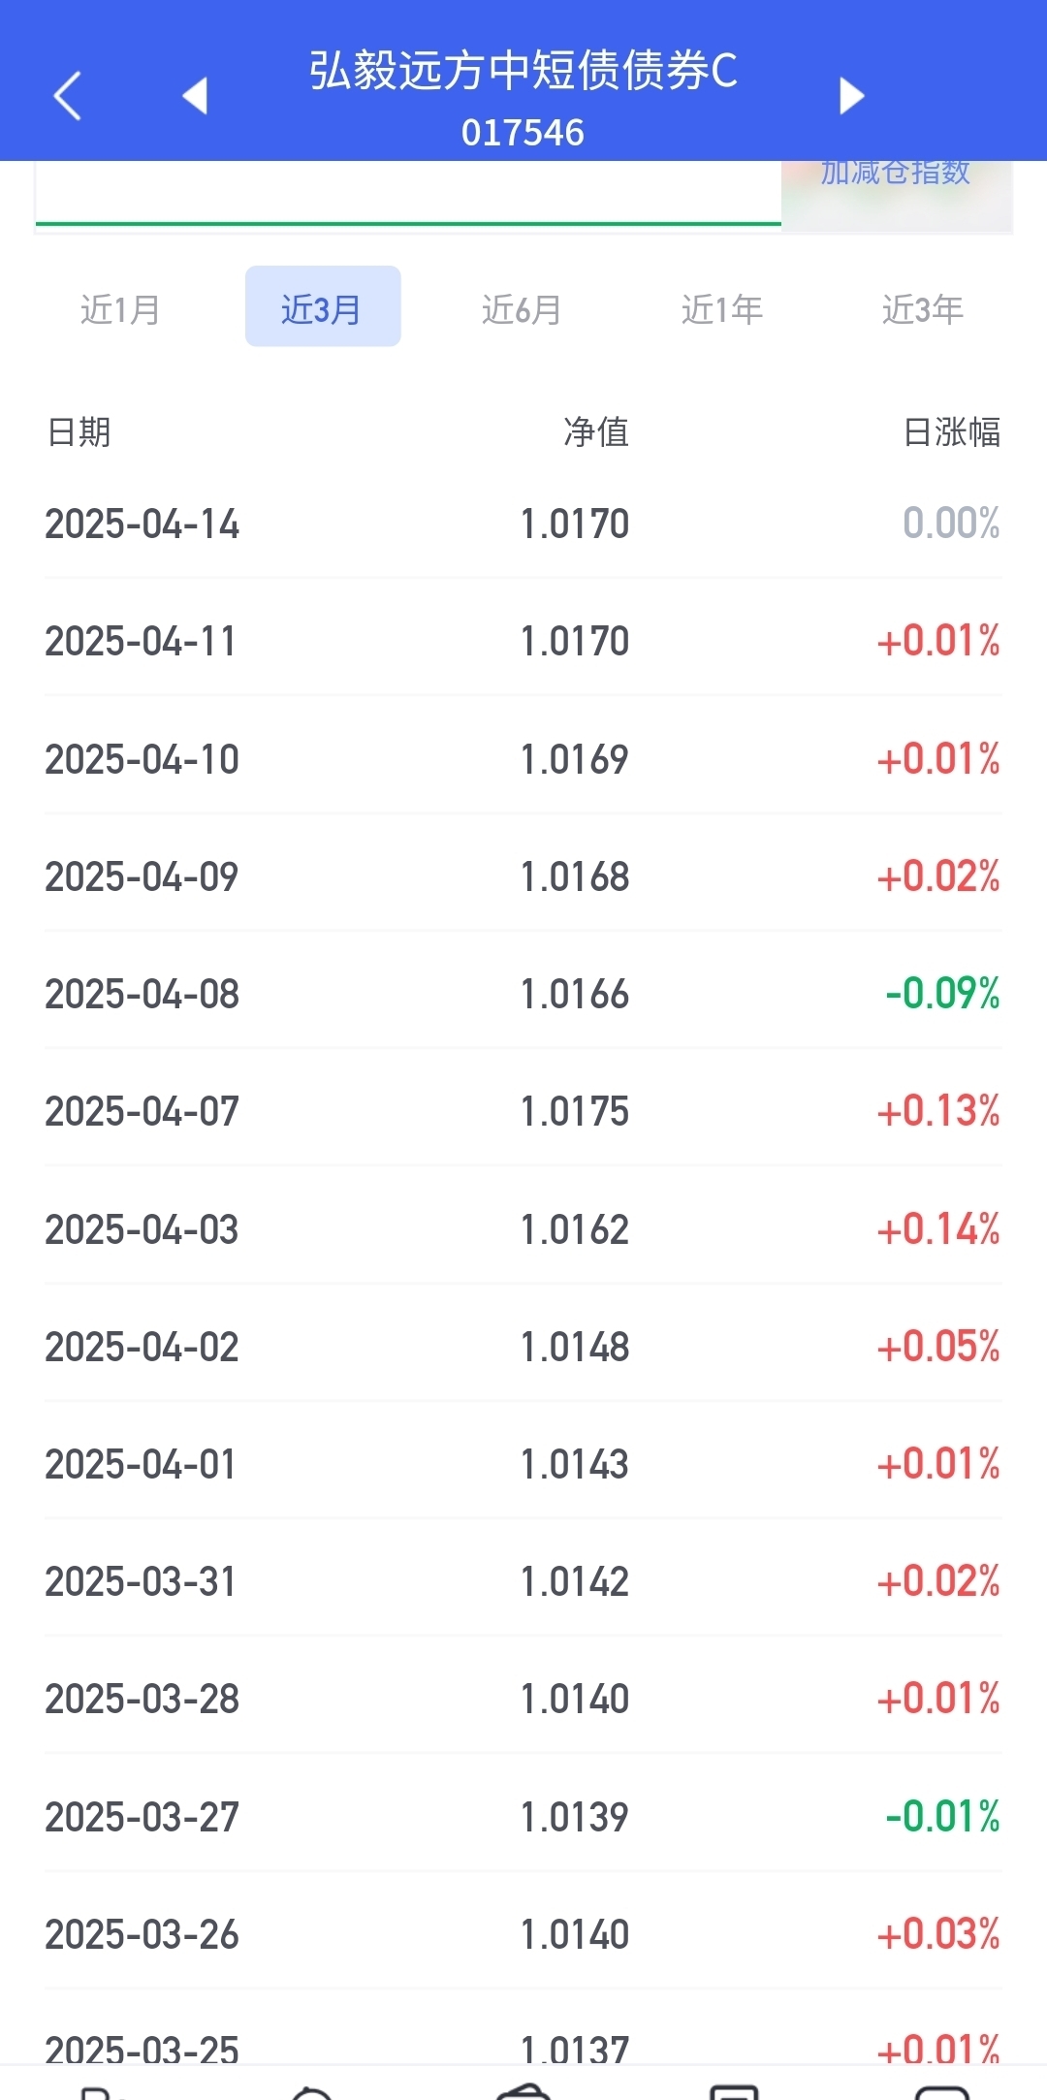Tap the 日涨幅 column header
Screen dimensions: 1047x2100
(952, 431)
